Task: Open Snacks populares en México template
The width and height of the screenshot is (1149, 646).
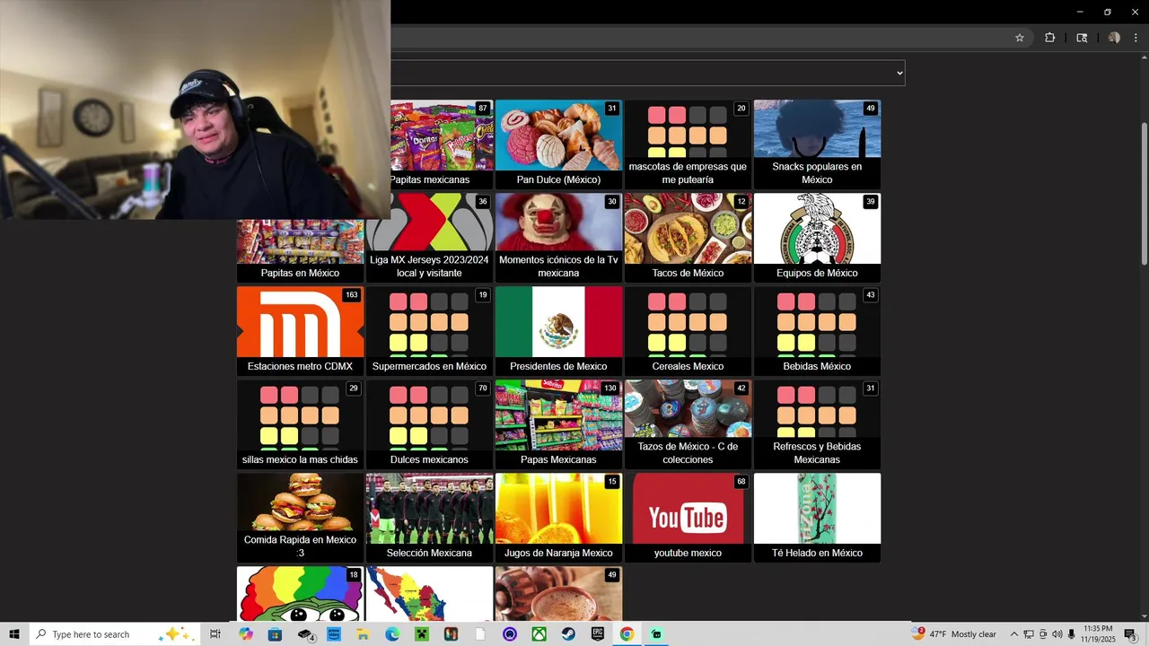Action: click(x=817, y=144)
